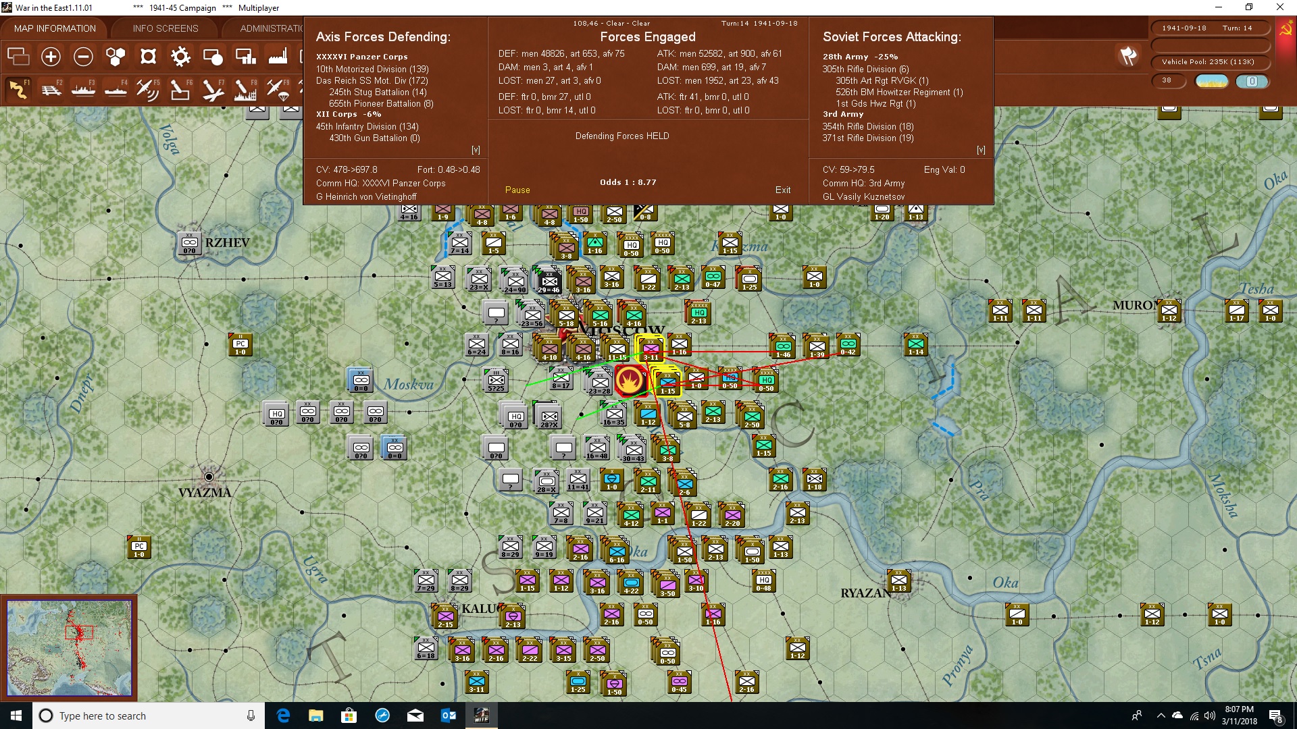
Task: Select the F6 bomb unit mode icon
Action: (x=180, y=89)
